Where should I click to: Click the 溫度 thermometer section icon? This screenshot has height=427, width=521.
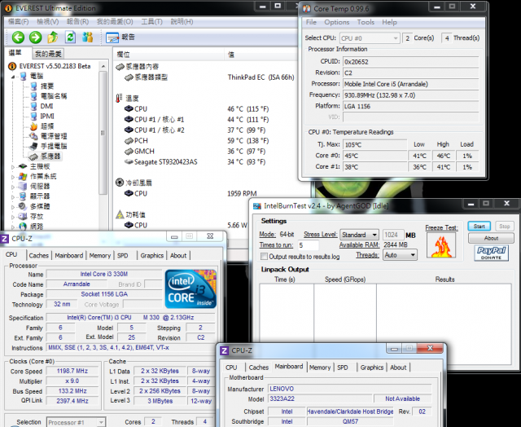point(119,99)
